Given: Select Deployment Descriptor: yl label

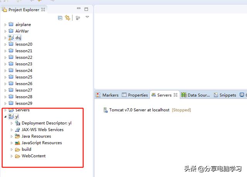Looking at the screenshot, I should (x=46, y=123).
